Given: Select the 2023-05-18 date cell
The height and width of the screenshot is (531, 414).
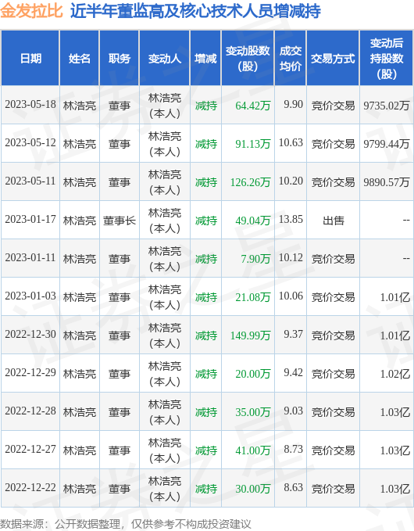Looking at the screenshot, I should coord(30,105).
